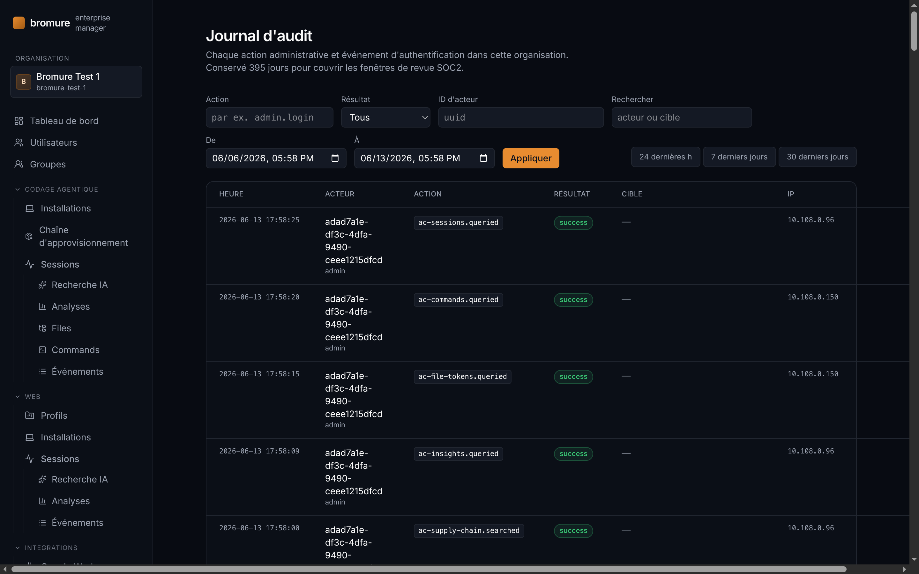Image resolution: width=919 pixels, height=574 pixels.
Task: Click the Utilisateurs people icon
Action: [x=19, y=142]
